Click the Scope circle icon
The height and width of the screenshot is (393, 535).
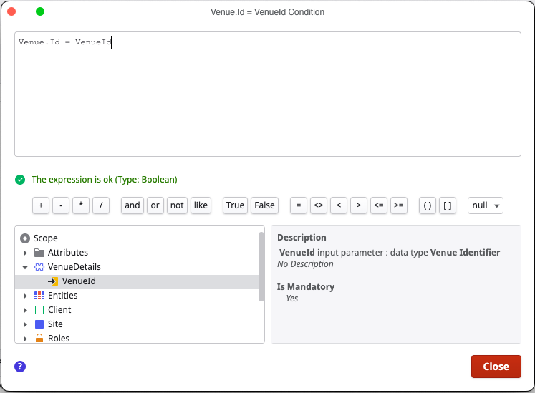pyautogui.click(x=25, y=238)
